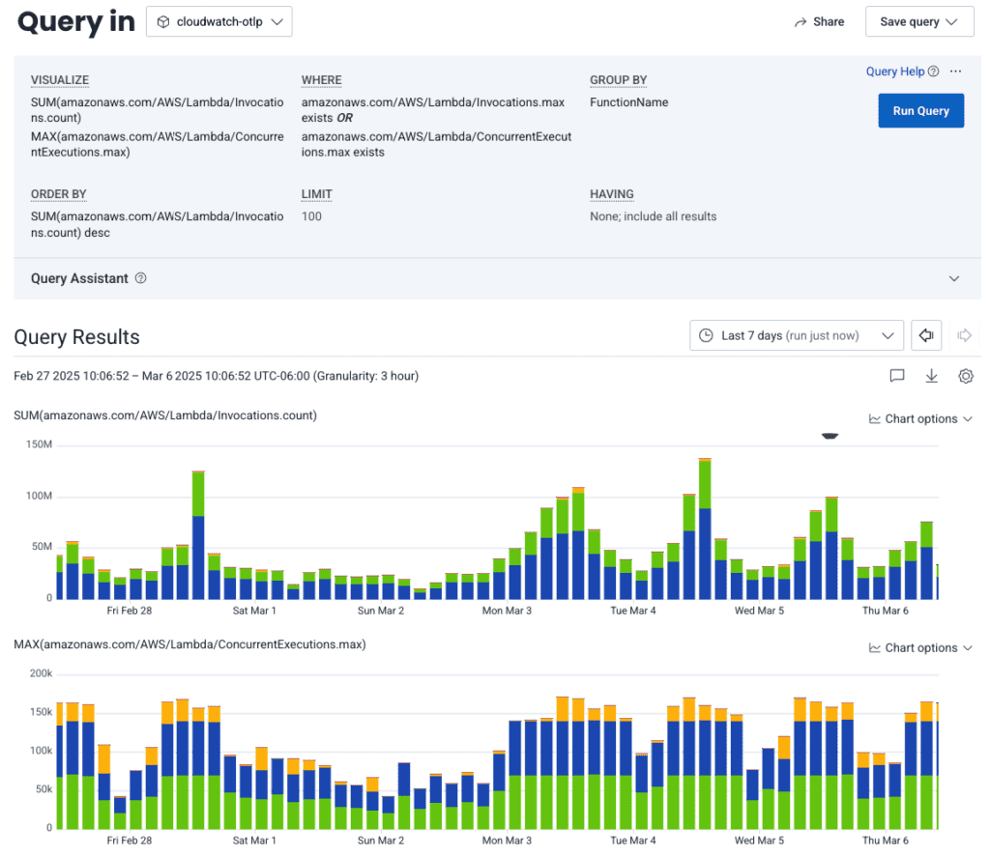Open the Save query dropdown
Viewport: 990px width, 856px height.
918,22
